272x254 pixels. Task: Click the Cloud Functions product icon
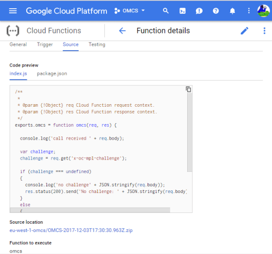[x=13, y=31]
